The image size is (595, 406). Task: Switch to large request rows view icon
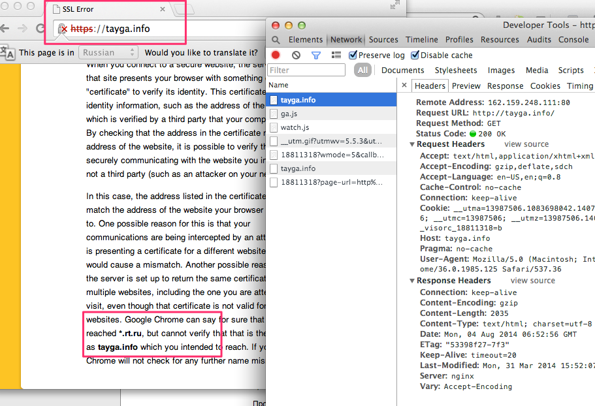pos(336,55)
